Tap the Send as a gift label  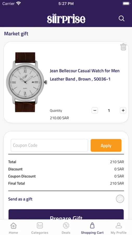tap(20, 199)
